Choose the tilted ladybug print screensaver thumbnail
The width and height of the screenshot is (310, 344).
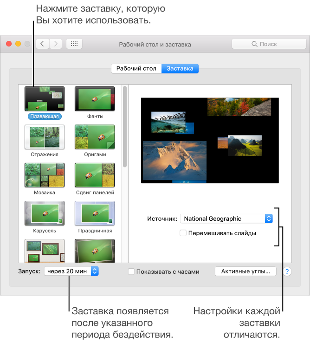(x=95, y=251)
